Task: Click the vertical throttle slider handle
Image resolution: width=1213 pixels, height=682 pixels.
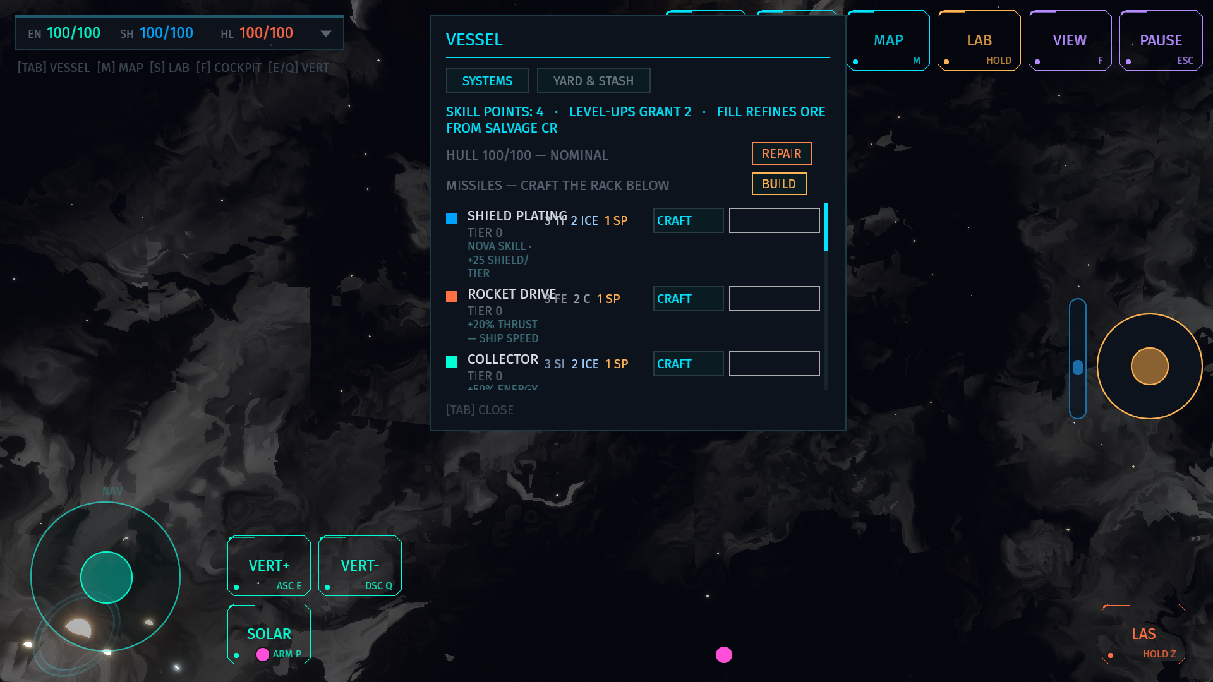Action: coord(1078,368)
